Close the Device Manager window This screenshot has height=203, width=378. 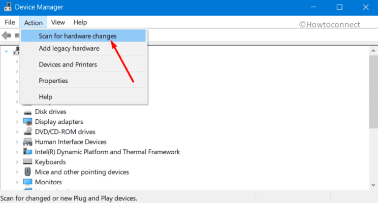[366, 7]
